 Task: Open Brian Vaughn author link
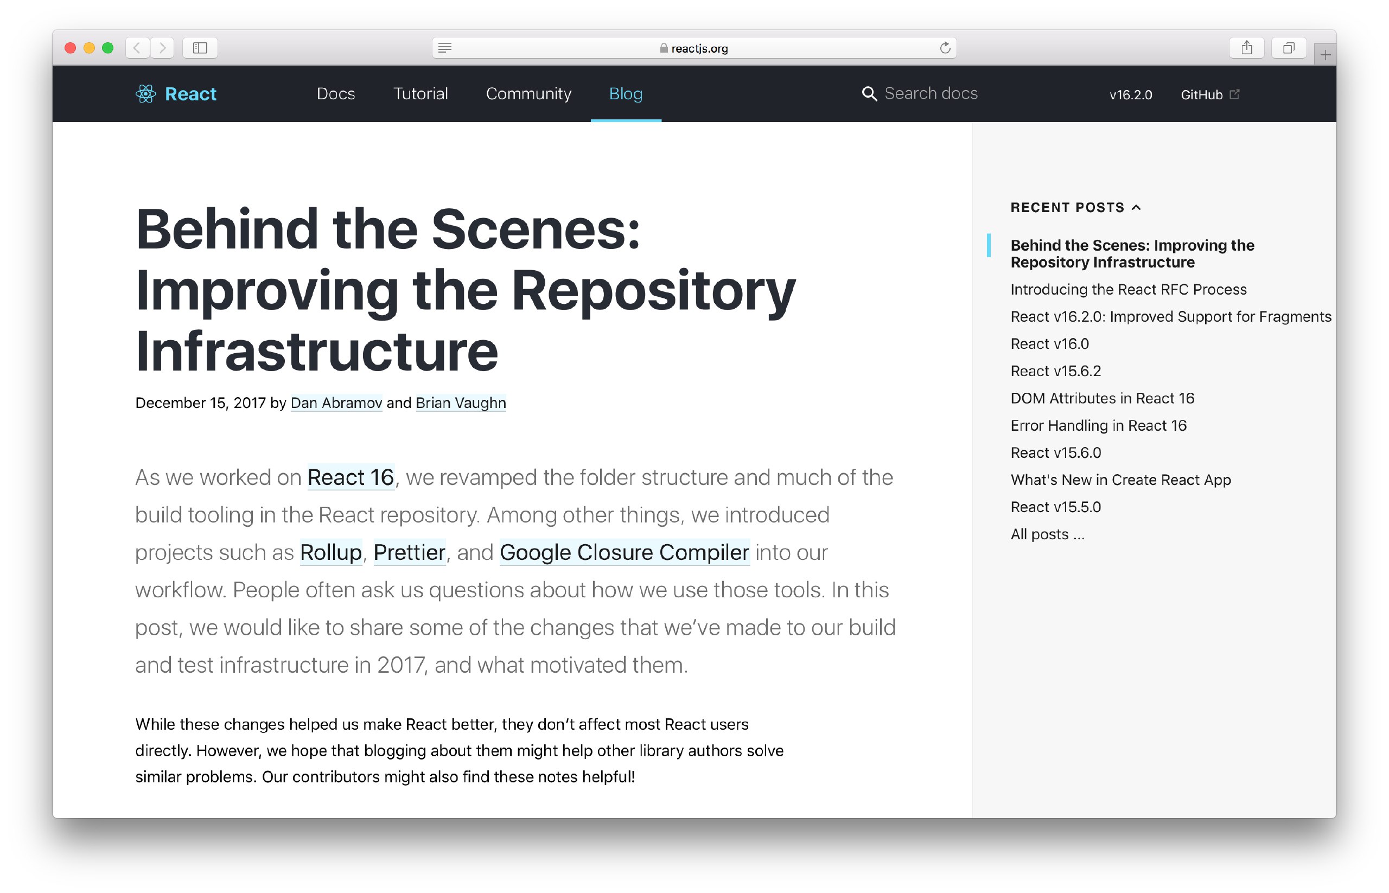click(461, 403)
